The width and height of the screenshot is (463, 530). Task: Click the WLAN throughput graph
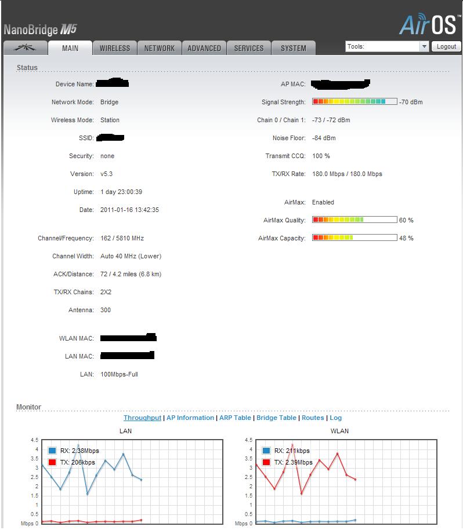coord(346,482)
